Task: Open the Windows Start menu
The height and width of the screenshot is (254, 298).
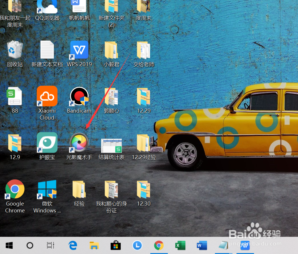Action: [x=9, y=245]
